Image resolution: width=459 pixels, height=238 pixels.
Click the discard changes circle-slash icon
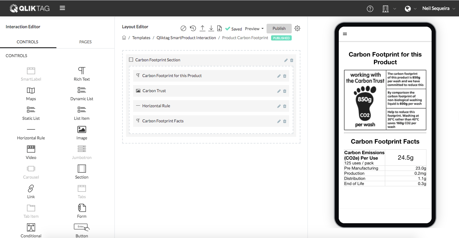pyautogui.click(x=183, y=28)
